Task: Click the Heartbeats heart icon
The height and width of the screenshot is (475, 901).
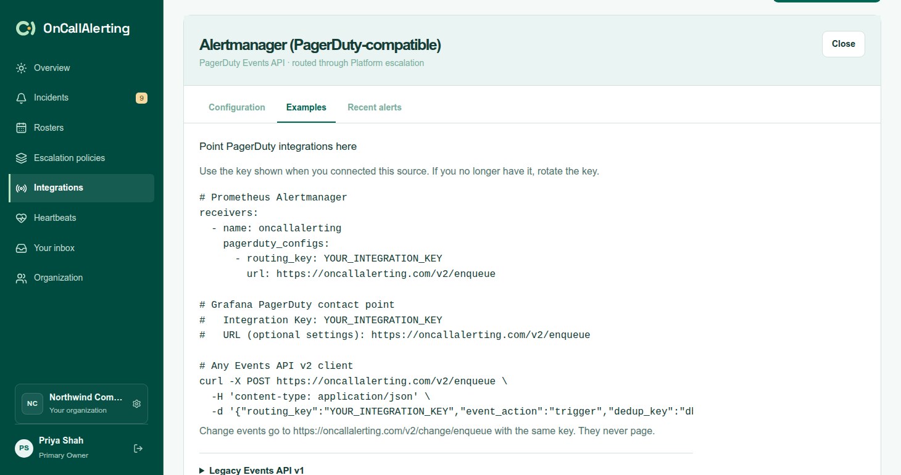Action: coord(22,218)
